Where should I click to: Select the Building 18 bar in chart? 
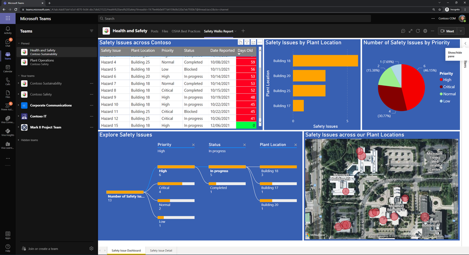coord(325,60)
